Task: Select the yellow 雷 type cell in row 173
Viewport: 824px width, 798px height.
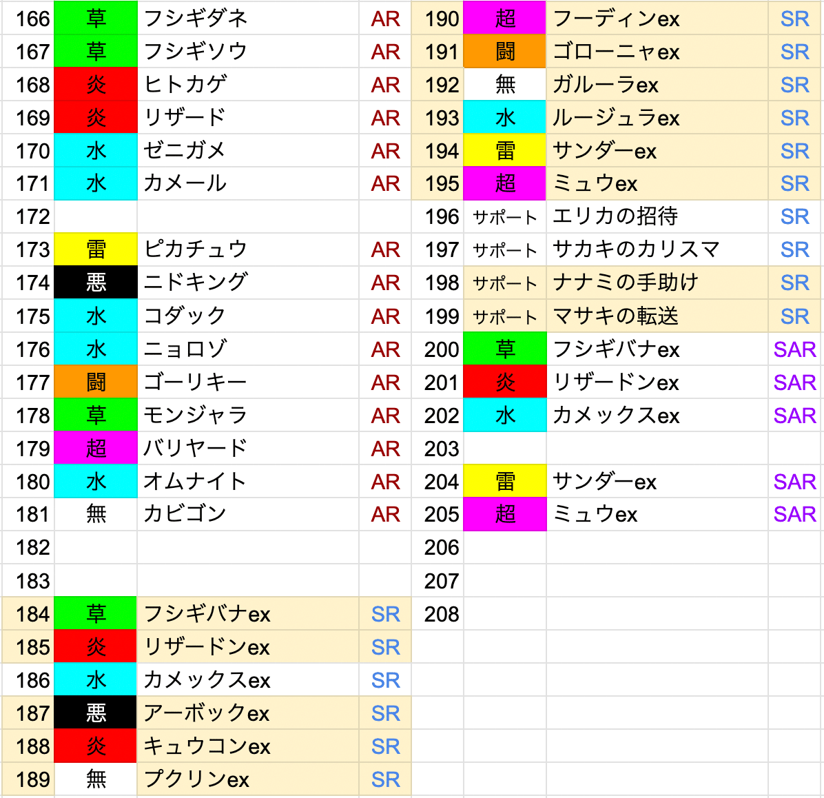Action: [x=96, y=249]
